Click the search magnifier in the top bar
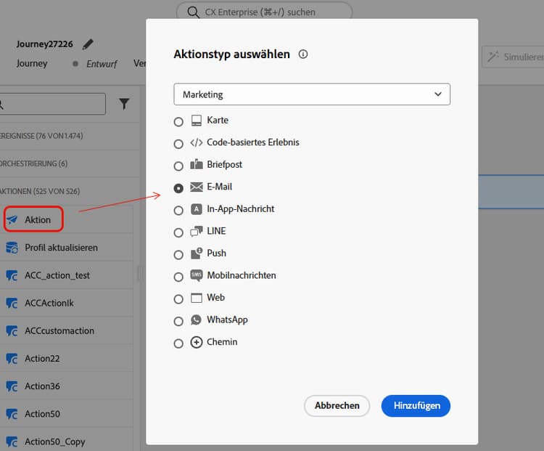 click(x=193, y=12)
